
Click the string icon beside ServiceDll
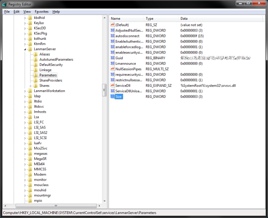tap(112, 86)
